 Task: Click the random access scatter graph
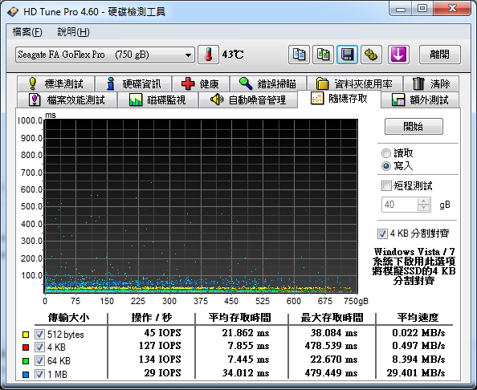click(x=201, y=206)
